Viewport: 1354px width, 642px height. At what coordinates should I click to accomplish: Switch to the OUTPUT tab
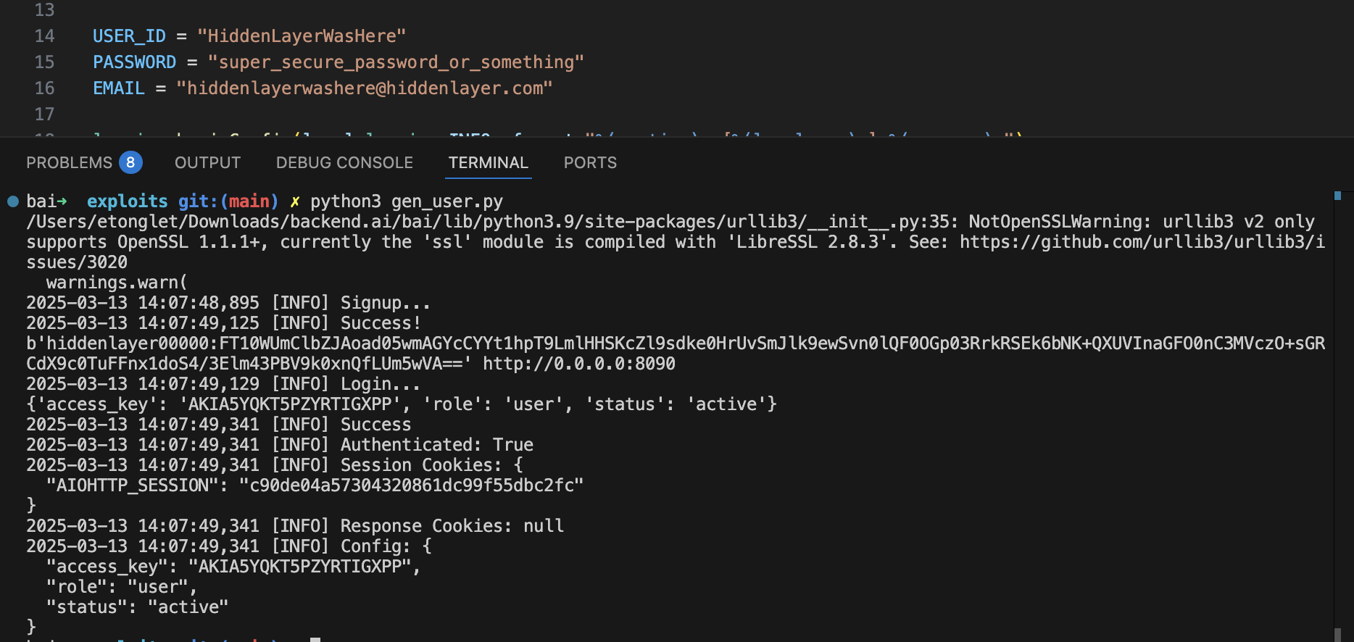[207, 162]
